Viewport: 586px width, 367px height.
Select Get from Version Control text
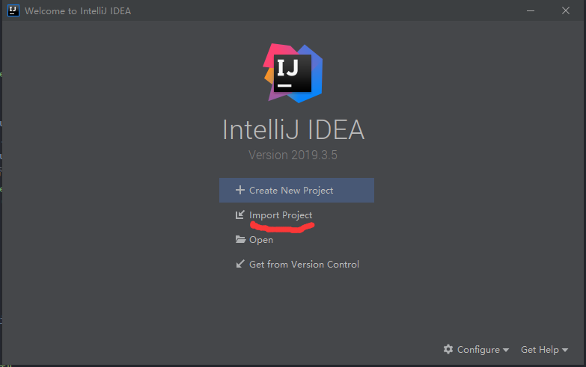[x=304, y=264]
